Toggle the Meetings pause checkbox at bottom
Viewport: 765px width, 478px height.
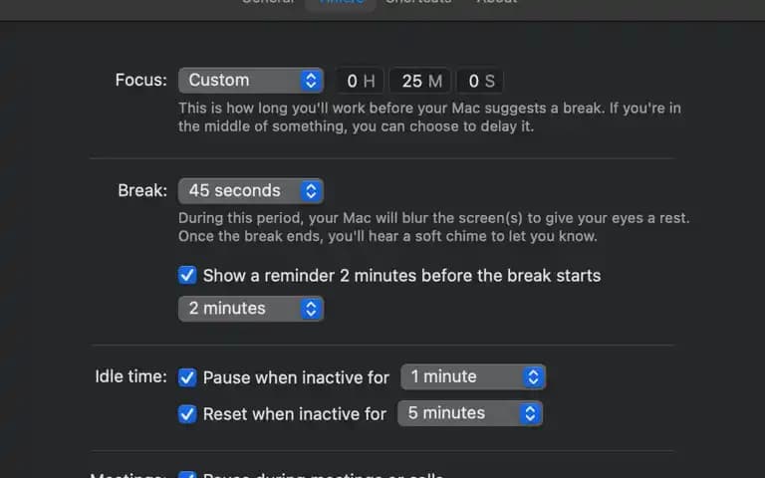tap(187, 475)
